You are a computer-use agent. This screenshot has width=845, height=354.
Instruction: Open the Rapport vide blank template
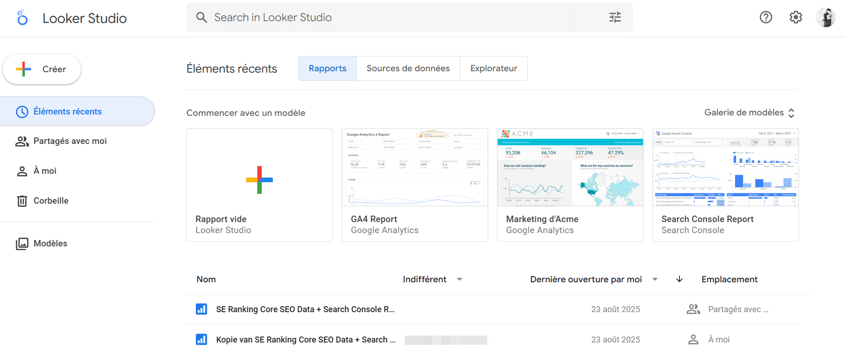pos(259,185)
